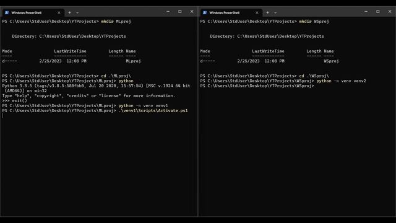Click 'Type "help", "copyright"' info line

88,96
